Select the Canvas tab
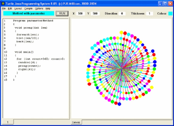This screenshot has width=174, height=126. click(76, 122)
